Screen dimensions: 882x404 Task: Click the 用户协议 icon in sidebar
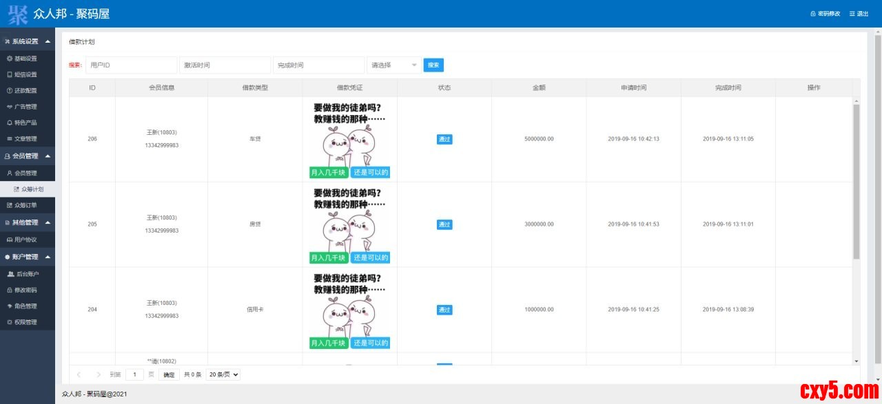(x=10, y=240)
